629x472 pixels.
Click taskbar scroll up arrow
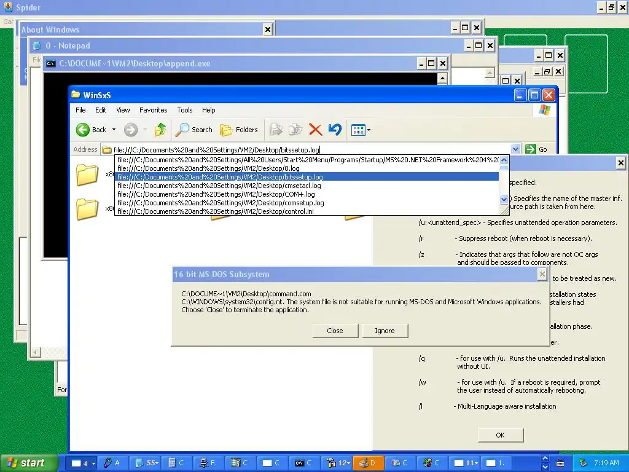[x=545, y=458]
